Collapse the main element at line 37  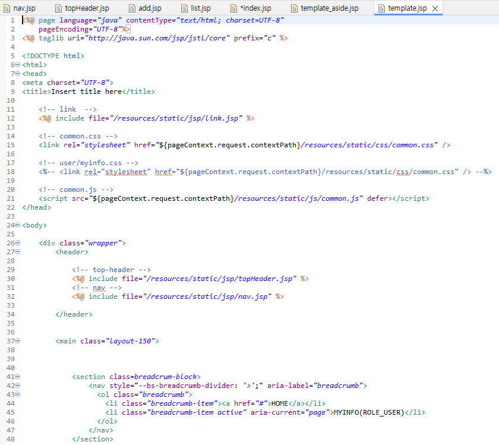tap(18, 341)
